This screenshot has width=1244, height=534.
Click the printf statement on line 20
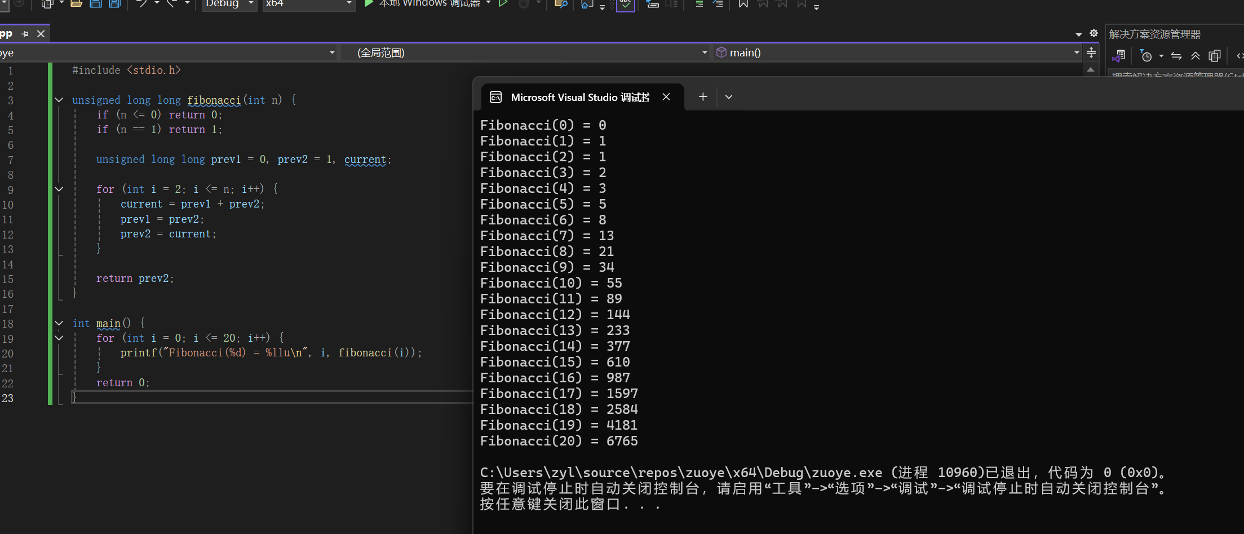tap(271, 352)
